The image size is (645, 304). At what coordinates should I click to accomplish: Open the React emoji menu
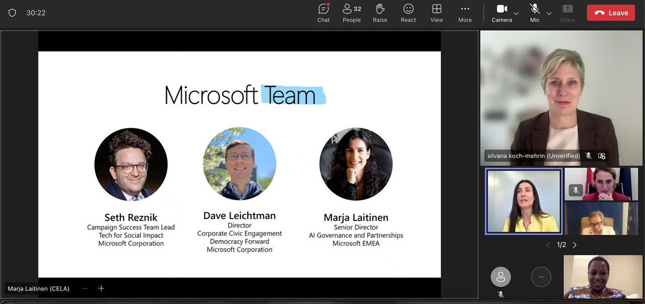tap(408, 13)
